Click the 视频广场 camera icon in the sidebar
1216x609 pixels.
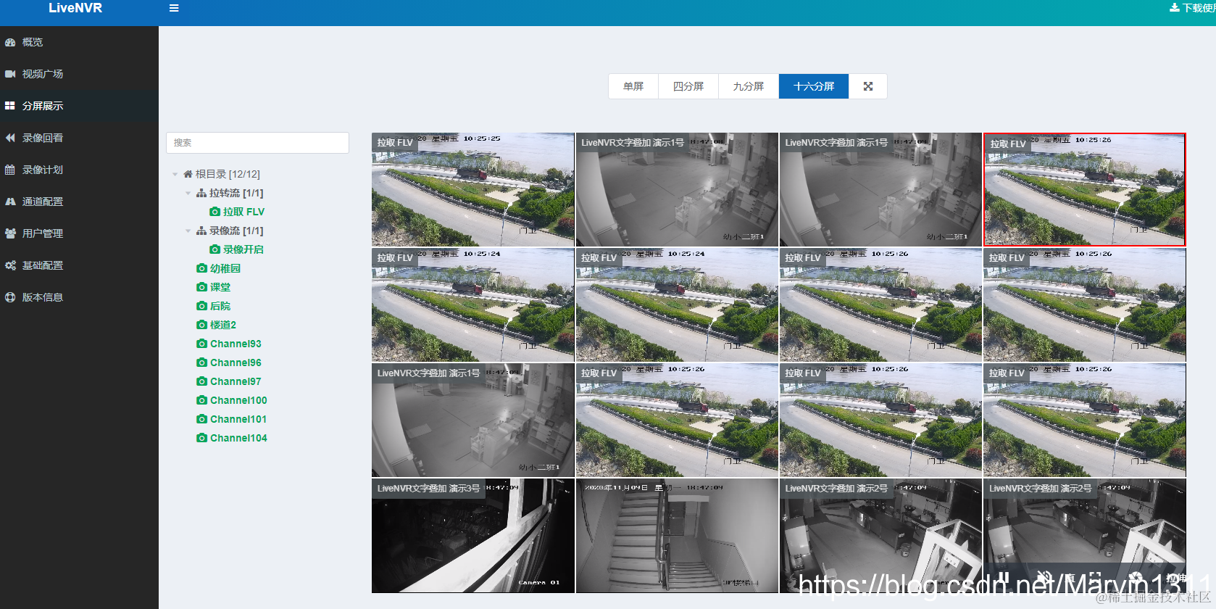(x=10, y=74)
